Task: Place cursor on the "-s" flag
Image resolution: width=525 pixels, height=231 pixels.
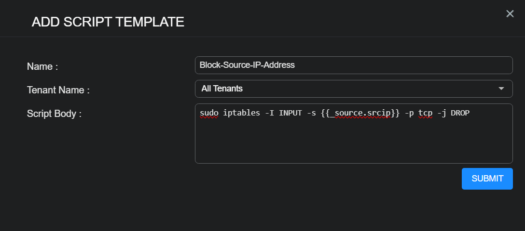Action: pyautogui.click(x=312, y=113)
